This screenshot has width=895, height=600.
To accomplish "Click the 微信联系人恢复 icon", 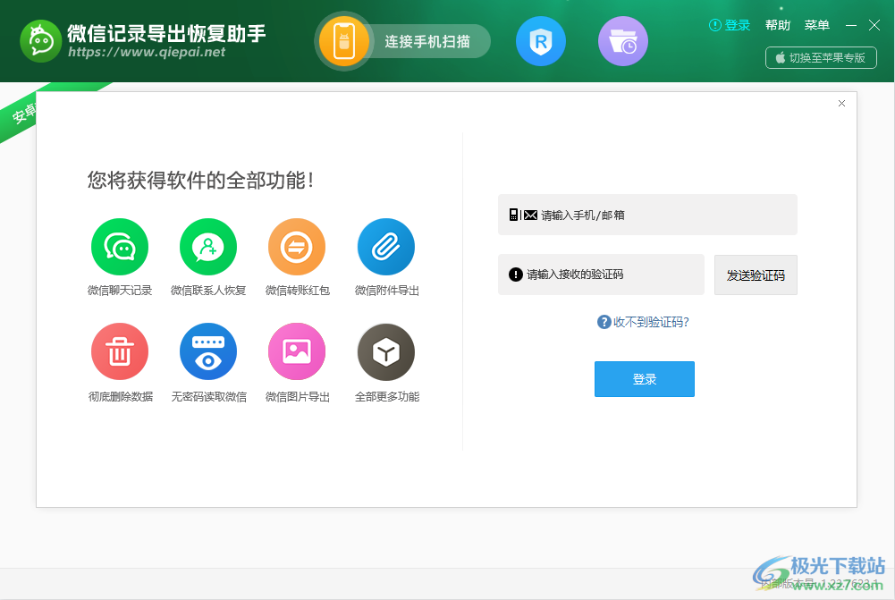I will 208,247.
